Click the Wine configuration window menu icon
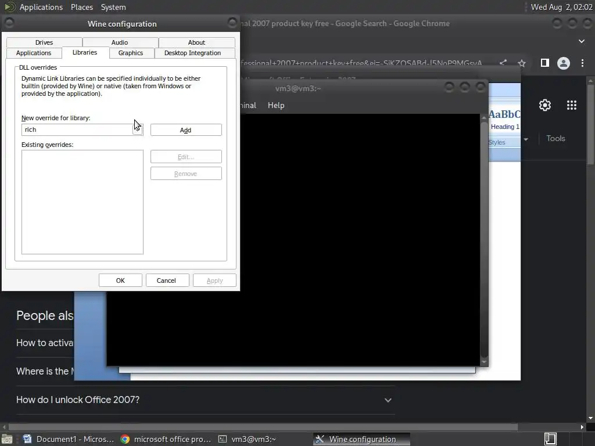 [9, 23]
